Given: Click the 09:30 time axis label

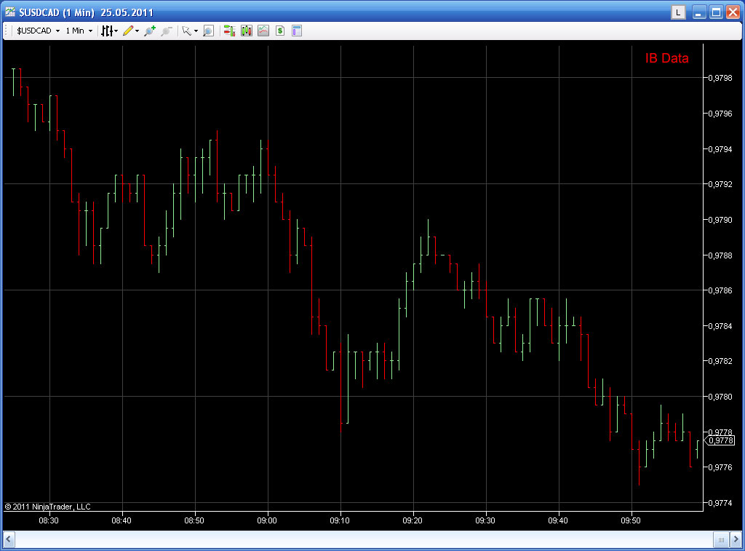Looking at the screenshot, I should [x=485, y=520].
